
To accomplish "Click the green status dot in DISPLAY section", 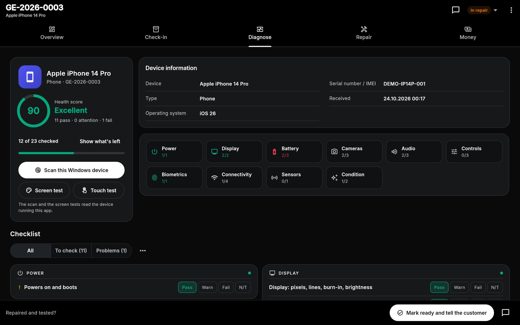I will point(501,273).
